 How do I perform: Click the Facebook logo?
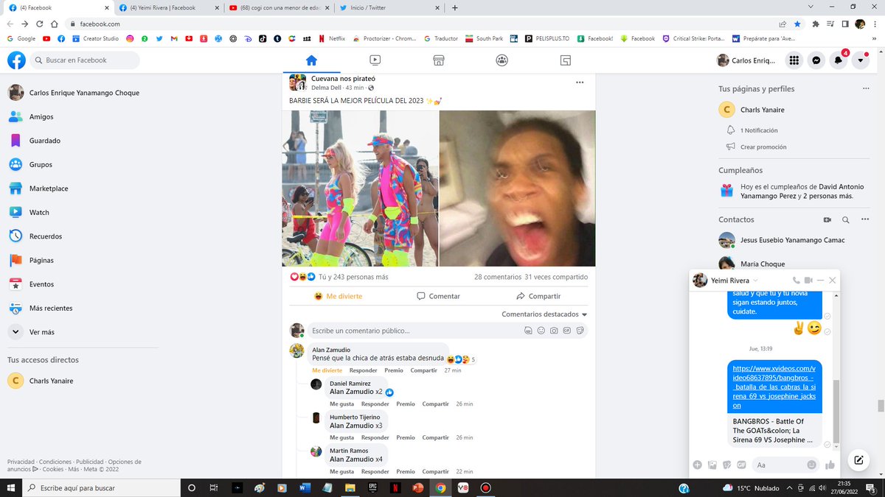click(x=17, y=60)
